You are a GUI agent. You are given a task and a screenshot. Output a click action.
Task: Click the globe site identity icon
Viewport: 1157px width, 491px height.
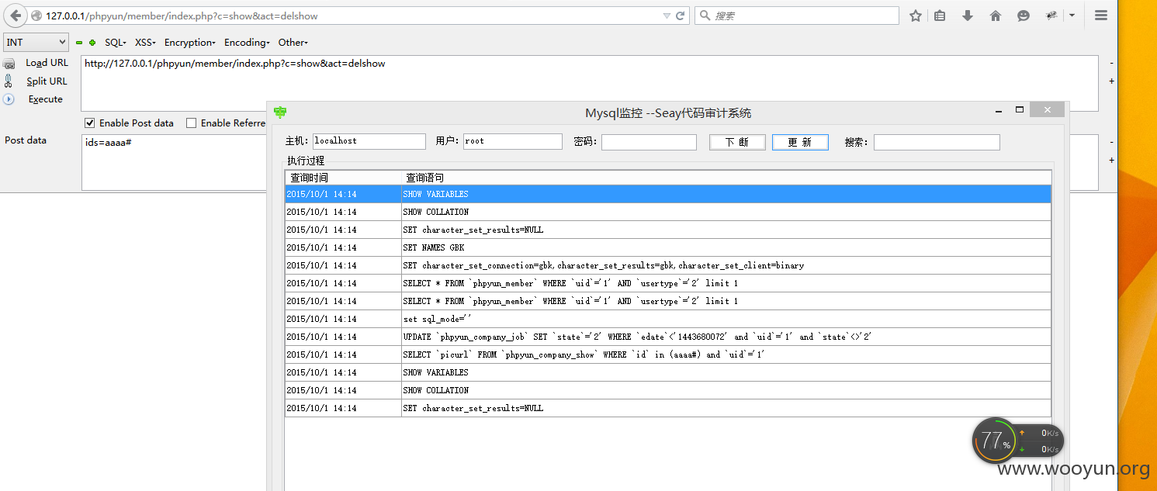36,16
